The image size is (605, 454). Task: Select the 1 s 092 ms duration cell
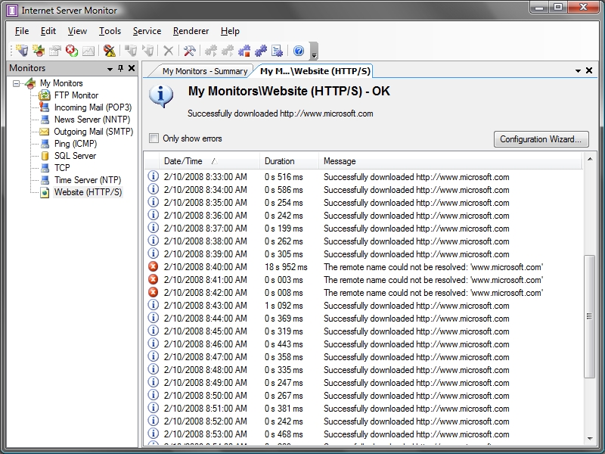tap(284, 306)
